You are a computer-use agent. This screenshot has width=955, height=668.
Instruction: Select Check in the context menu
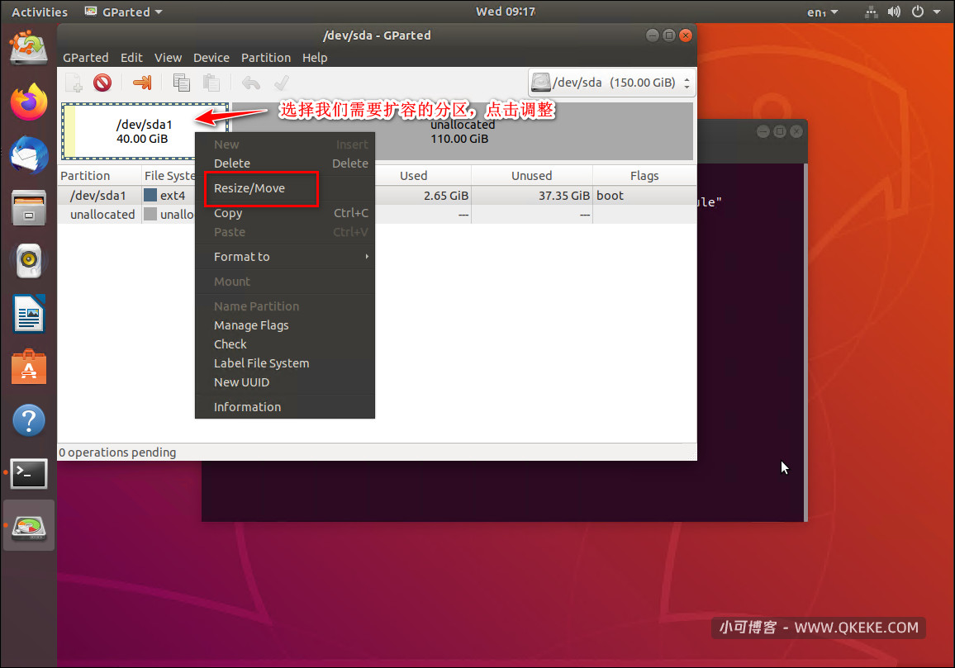point(284,344)
